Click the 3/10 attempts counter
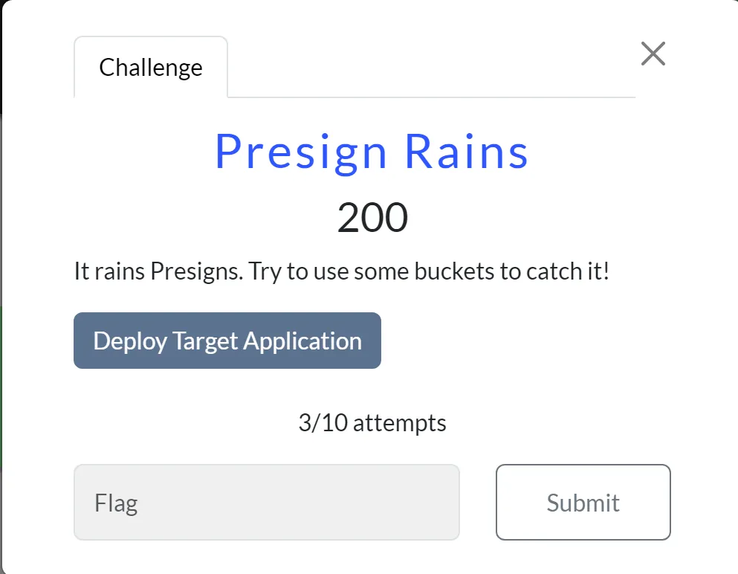 pyautogui.click(x=372, y=423)
